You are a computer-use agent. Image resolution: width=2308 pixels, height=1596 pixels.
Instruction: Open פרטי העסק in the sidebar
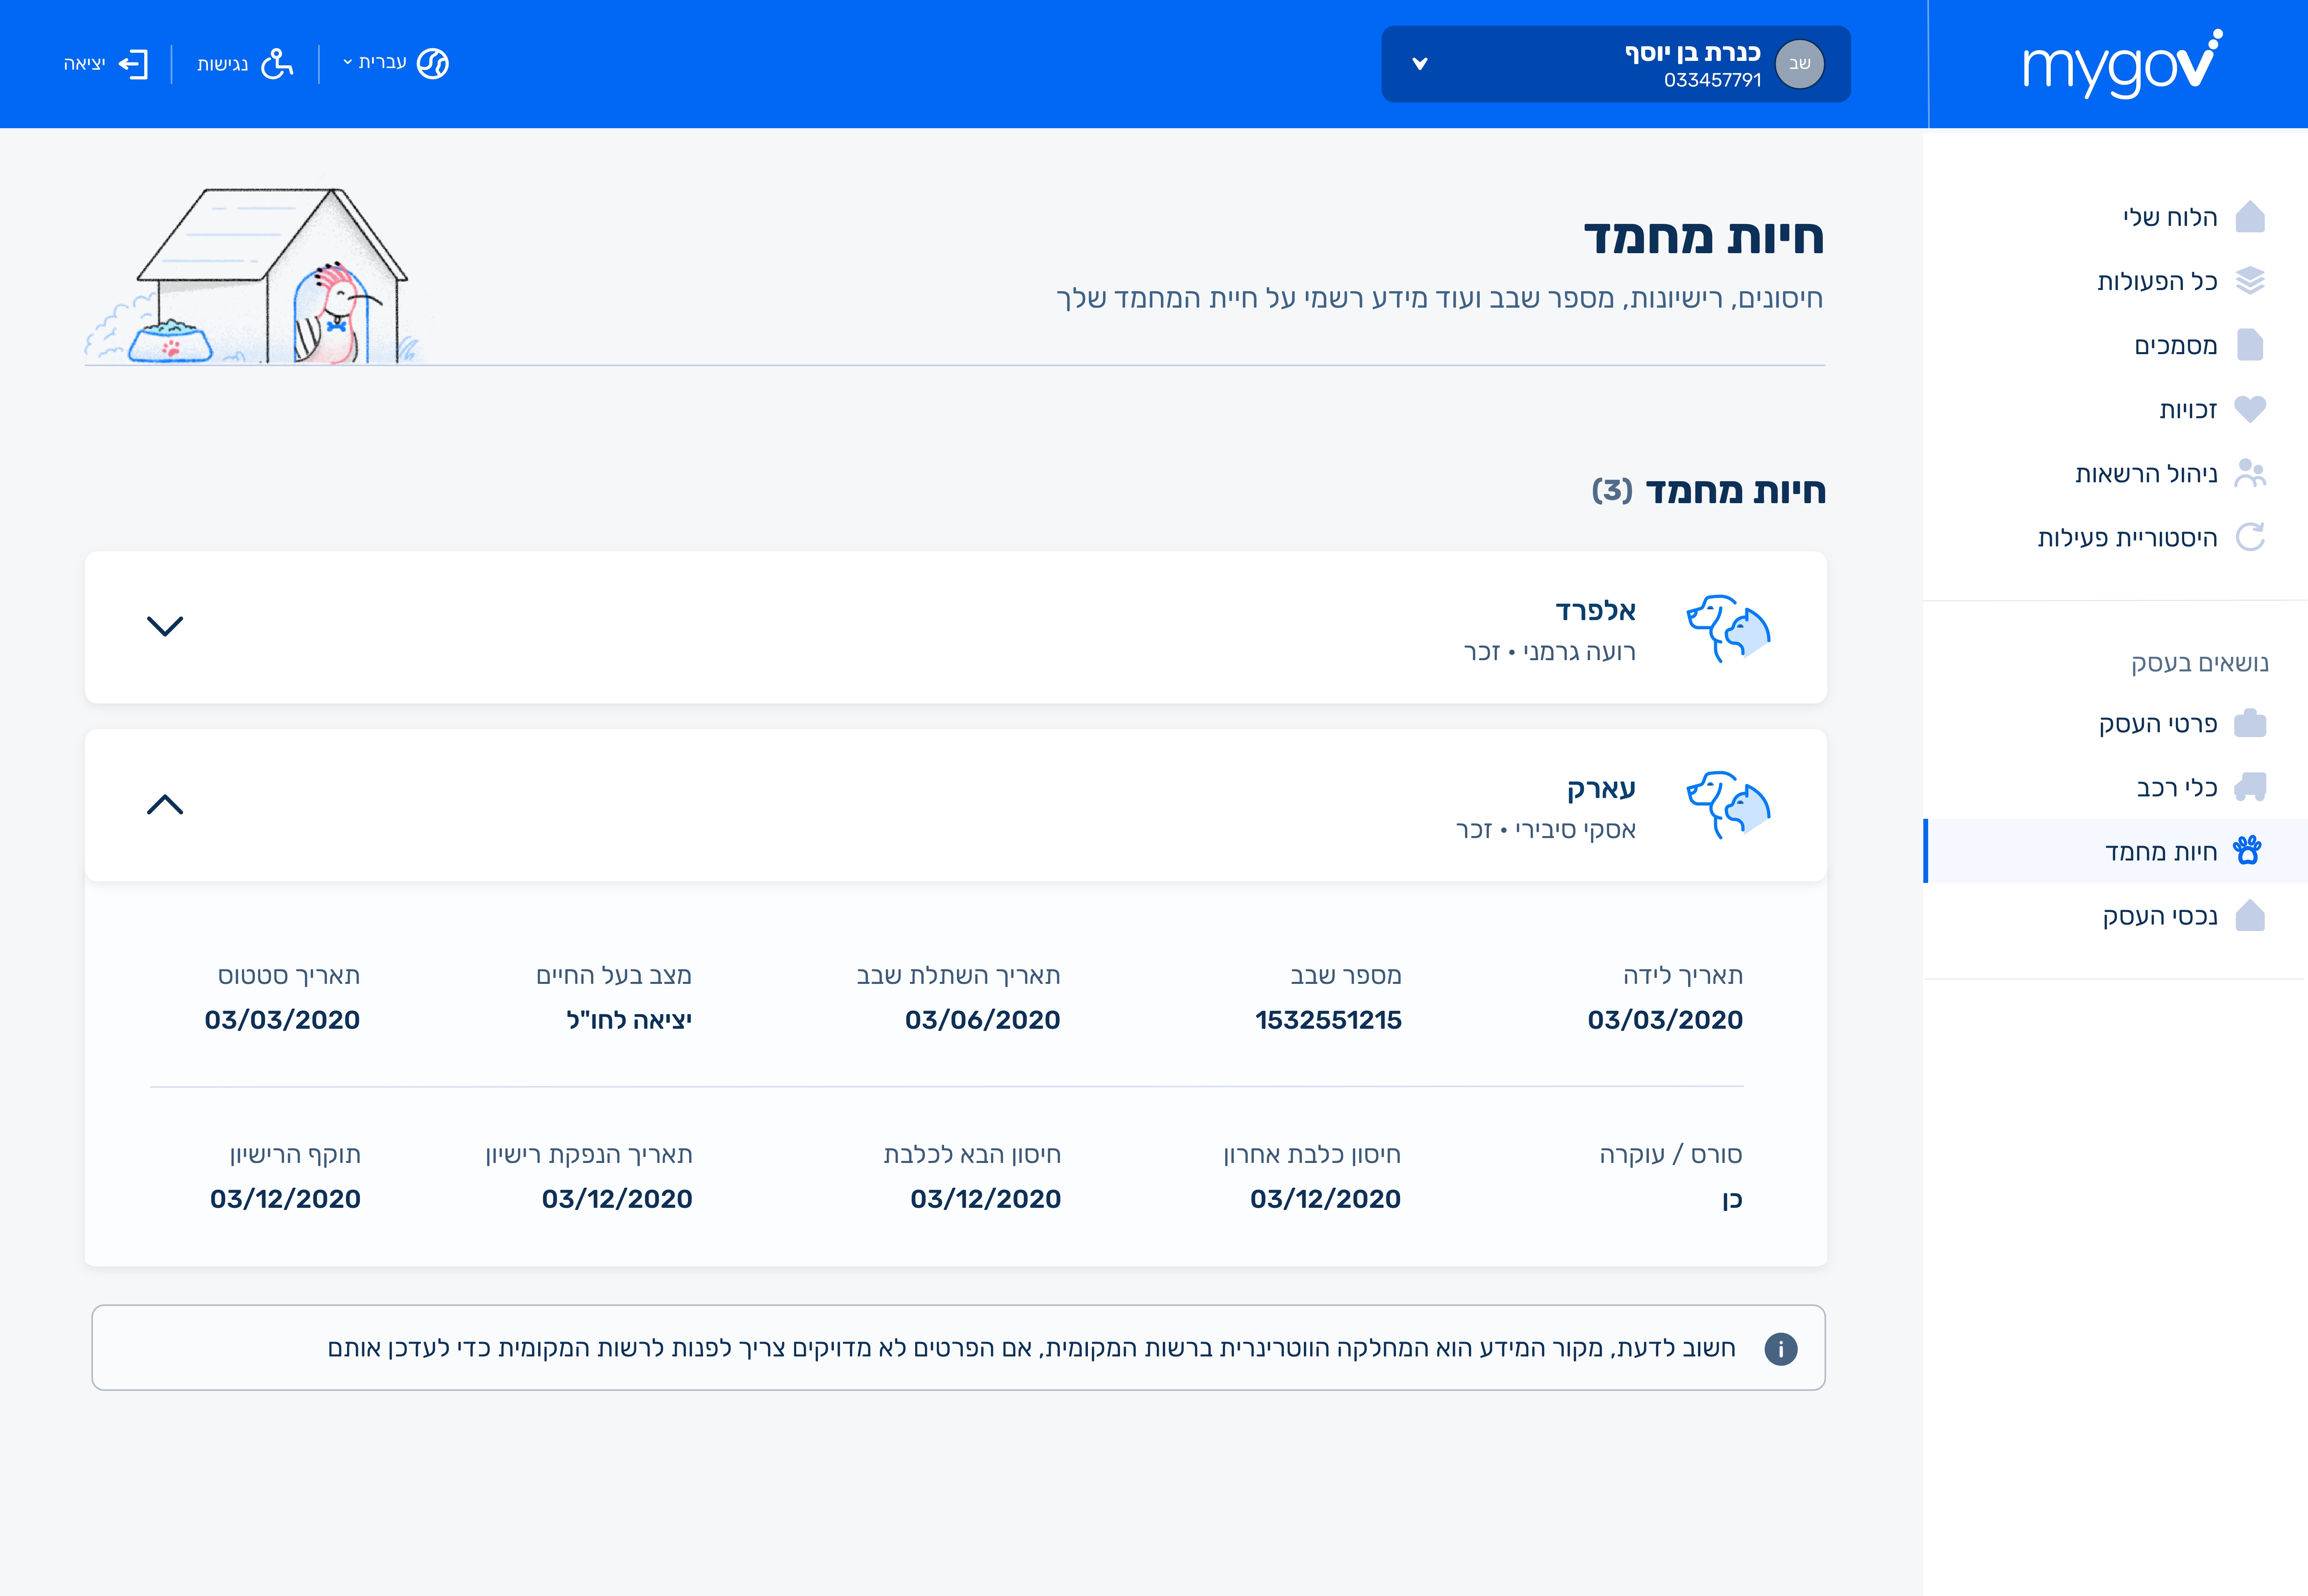[2157, 723]
